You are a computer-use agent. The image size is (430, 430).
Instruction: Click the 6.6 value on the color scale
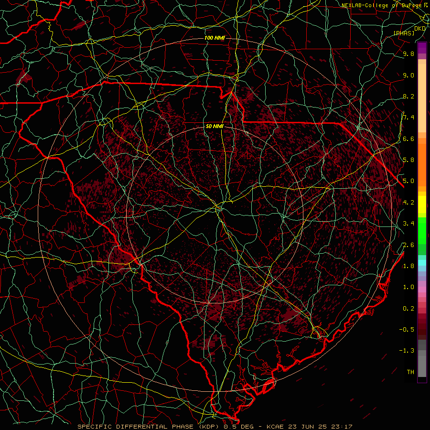coord(408,139)
